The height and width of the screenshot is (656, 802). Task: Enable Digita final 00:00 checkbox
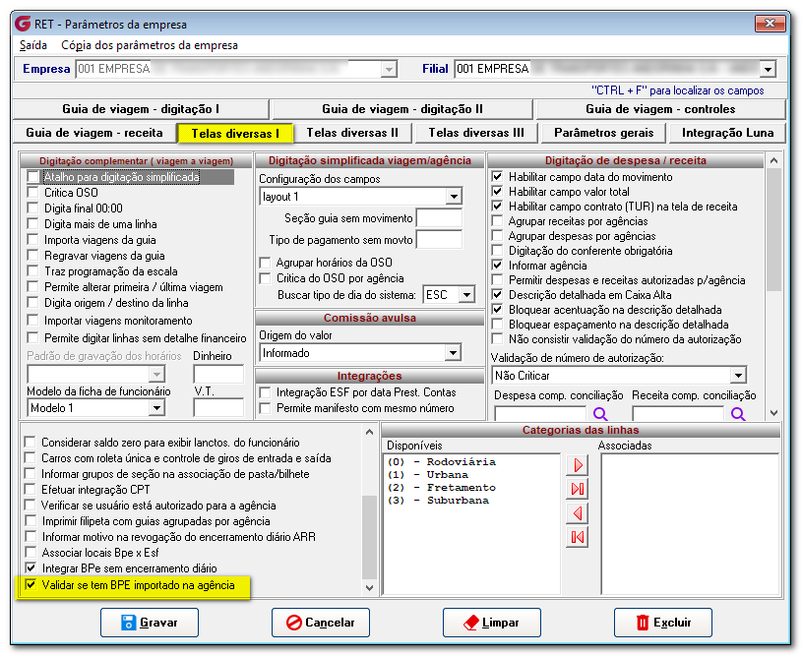[x=33, y=209]
